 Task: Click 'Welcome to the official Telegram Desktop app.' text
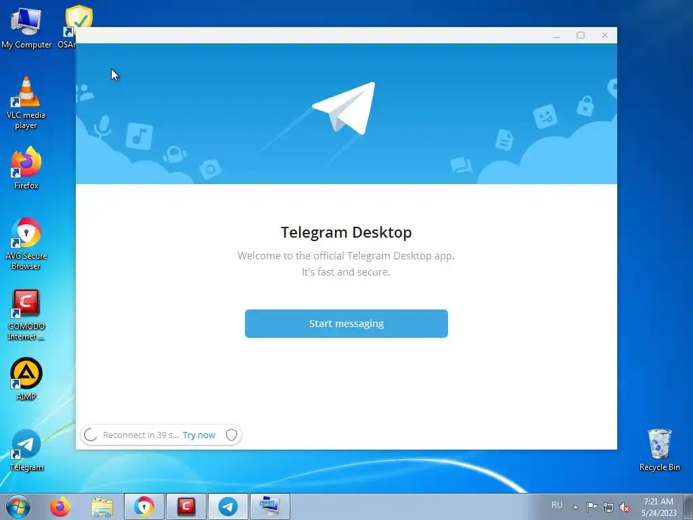pos(346,255)
